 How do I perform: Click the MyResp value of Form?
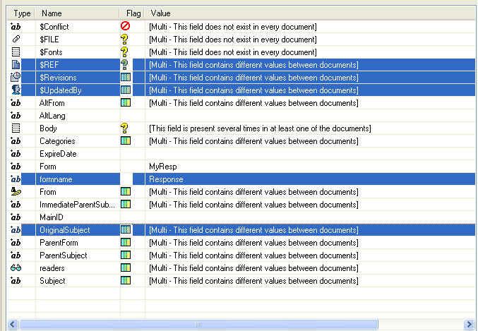[162, 167]
